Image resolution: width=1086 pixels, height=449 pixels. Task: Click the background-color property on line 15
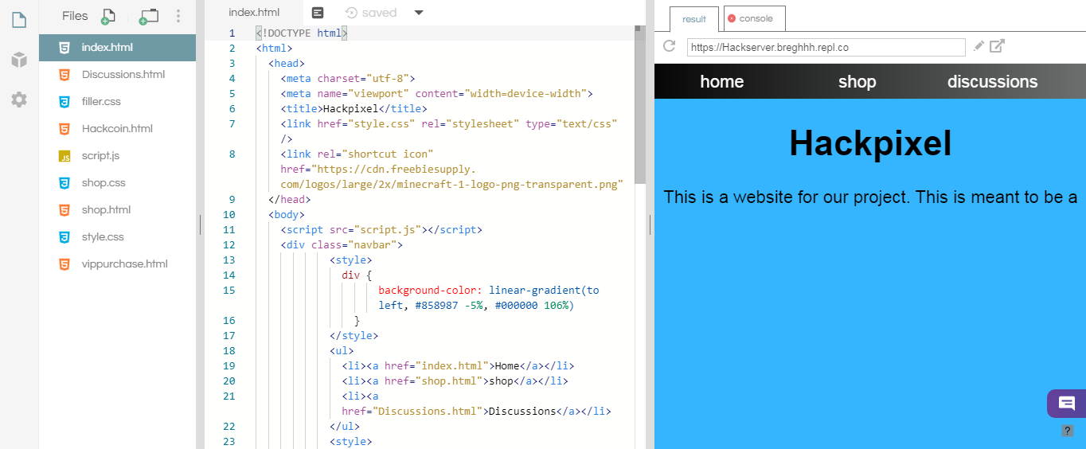(x=430, y=291)
